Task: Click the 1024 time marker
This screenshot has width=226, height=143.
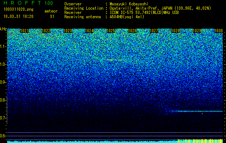Action: [x=89, y=31]
